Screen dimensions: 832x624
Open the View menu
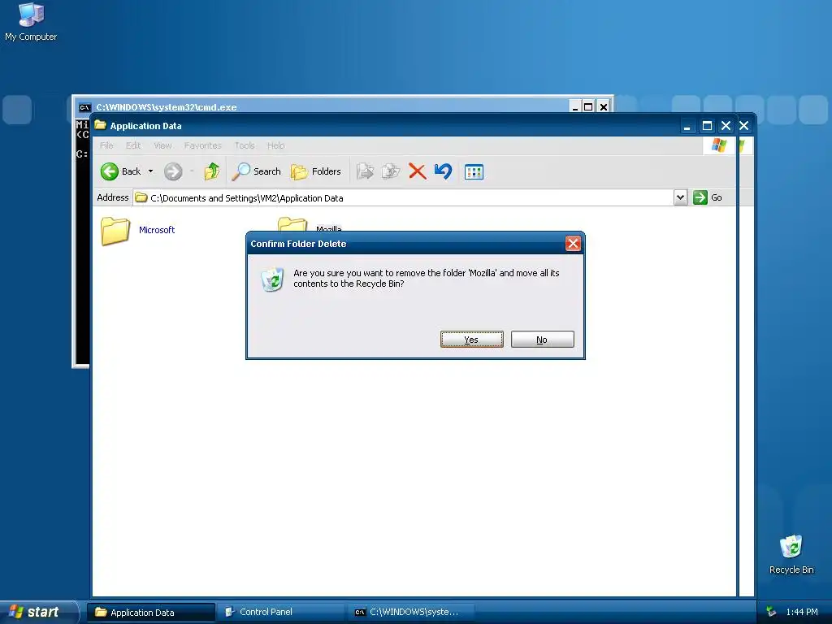click(162, 145)
